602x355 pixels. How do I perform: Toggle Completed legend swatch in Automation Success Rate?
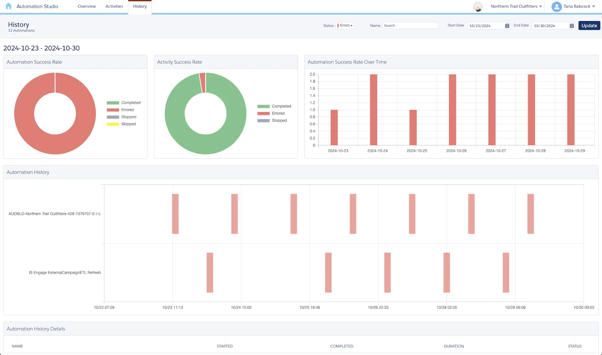[113, 103]
